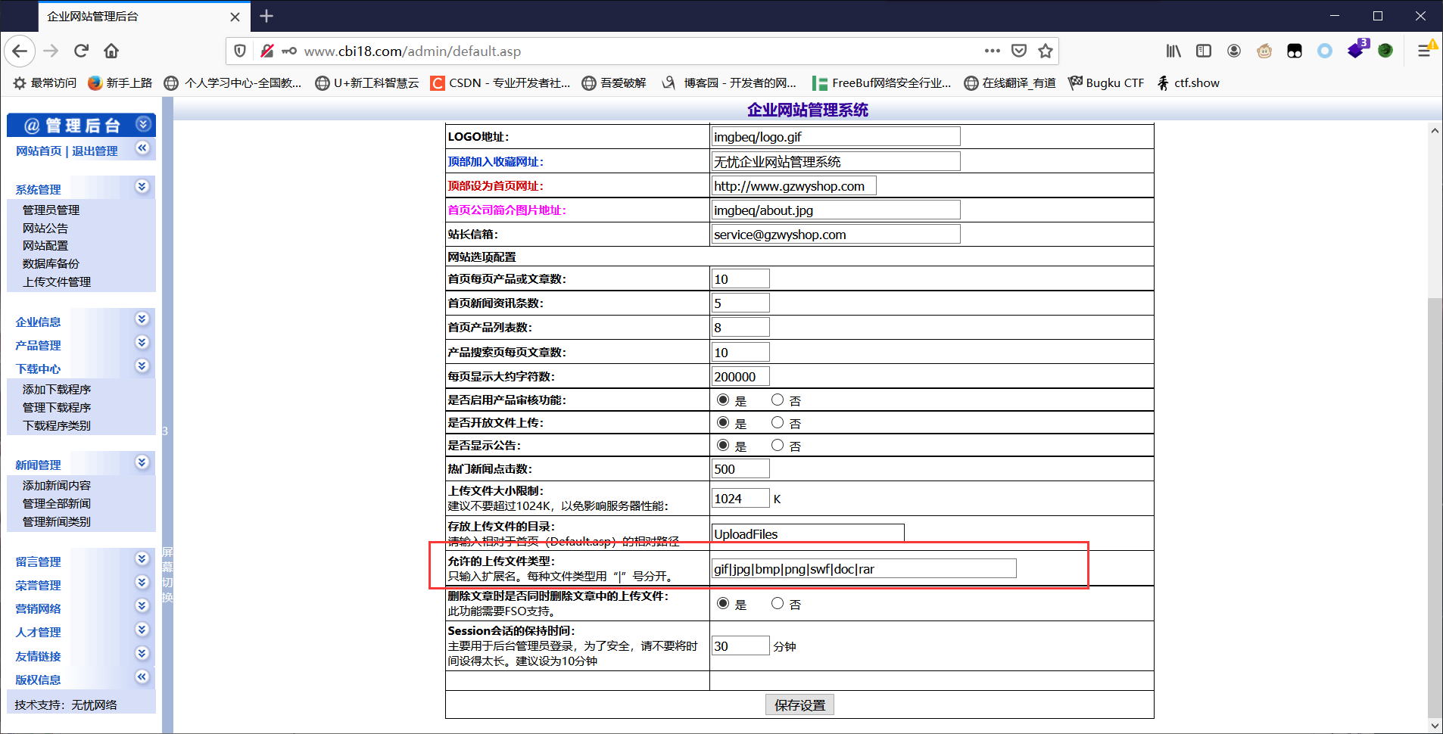Screen dimensions: 1443x734
Task: Select 是 for 是否显示公告
Action: 723,445
